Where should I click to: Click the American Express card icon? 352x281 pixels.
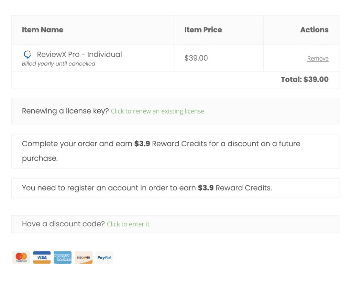[x=63, y=257]
